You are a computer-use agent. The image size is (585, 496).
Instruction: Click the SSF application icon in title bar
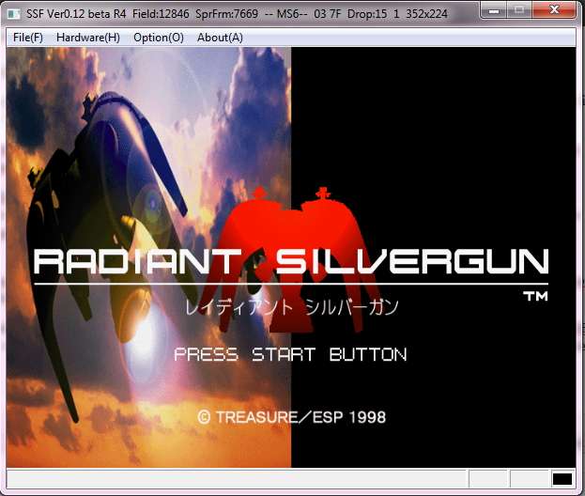pos(13,14)
